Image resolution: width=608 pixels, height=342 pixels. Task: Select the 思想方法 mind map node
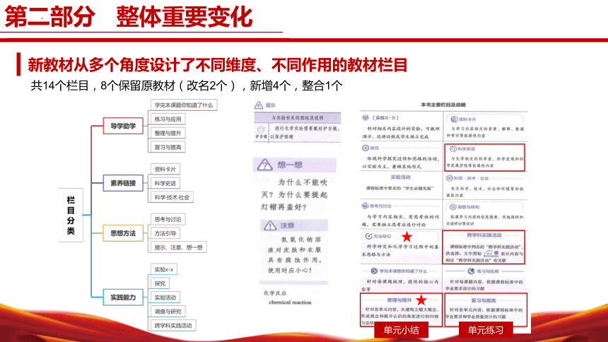(123, 233)
